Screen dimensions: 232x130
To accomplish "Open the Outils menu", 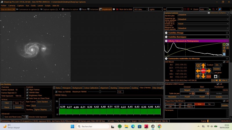I will tap(33, 5).
